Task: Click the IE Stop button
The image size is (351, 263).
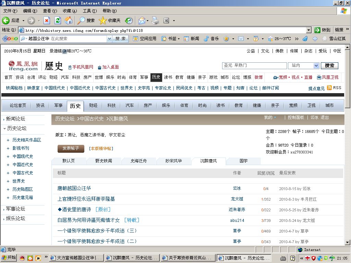Action: 47,21
